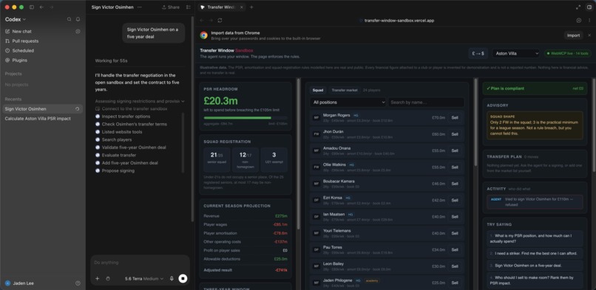Collapse the Assessing signing restrictions steps
596x290 pixels.
[140, 101]
